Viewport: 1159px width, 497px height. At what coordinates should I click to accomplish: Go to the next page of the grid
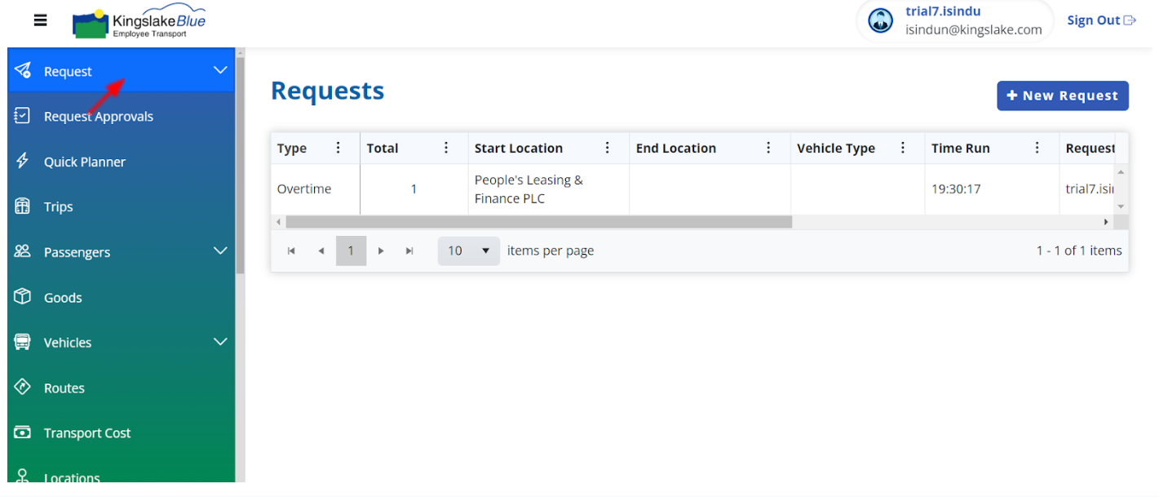pyautogui.click(x=380, y=251)
